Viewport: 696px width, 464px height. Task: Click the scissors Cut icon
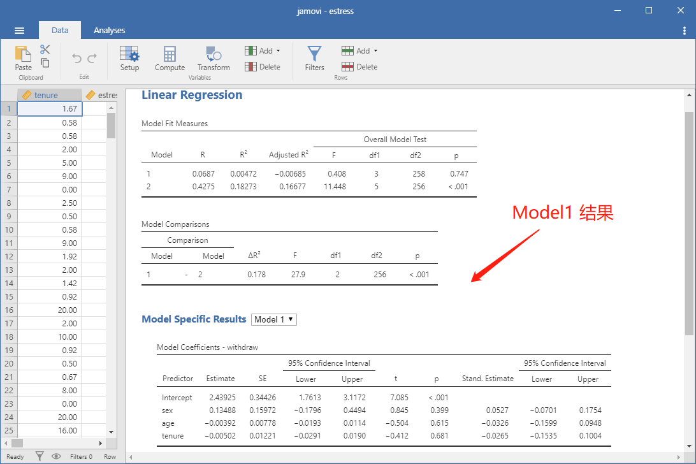coord(45,49)
